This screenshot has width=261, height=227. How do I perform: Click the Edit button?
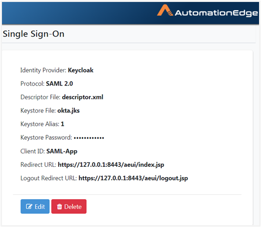point(35,206)
